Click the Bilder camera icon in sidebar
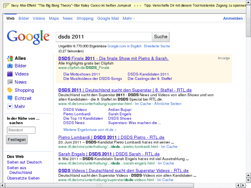Image resolution: width=251 pixels, height=188 pixels. coord(10,66)
